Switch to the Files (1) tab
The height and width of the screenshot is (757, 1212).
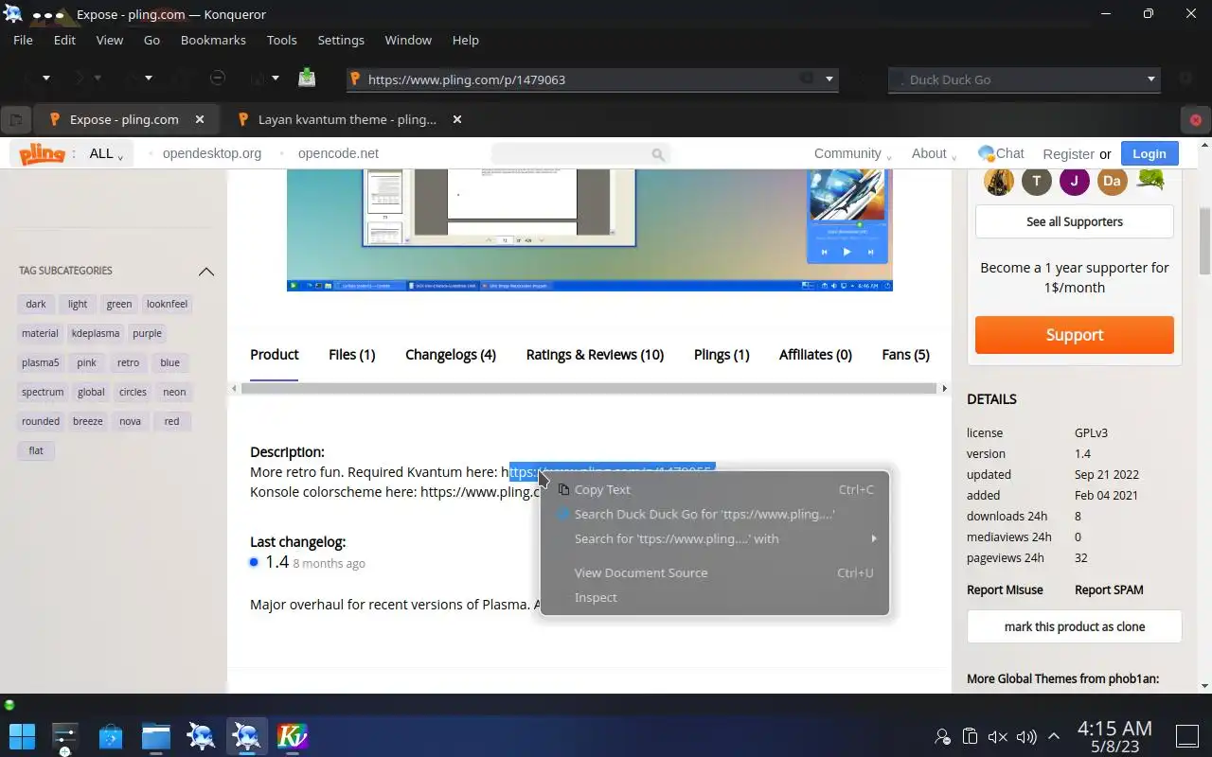pos(351,354)
